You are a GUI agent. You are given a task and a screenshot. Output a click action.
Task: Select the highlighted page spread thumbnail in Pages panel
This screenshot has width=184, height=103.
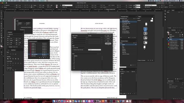[145, 29]
